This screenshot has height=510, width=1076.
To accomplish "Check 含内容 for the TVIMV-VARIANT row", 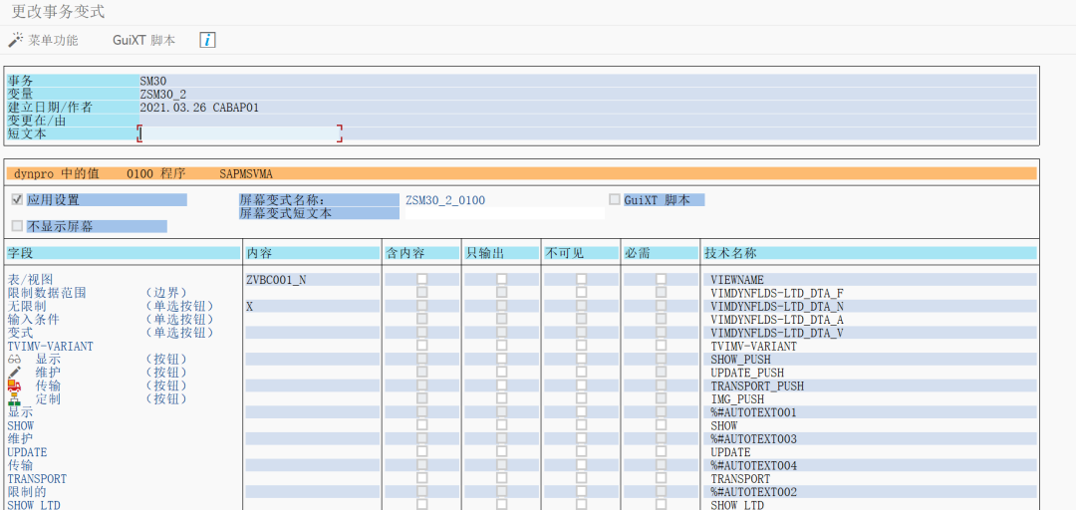I will pos(422,346).
